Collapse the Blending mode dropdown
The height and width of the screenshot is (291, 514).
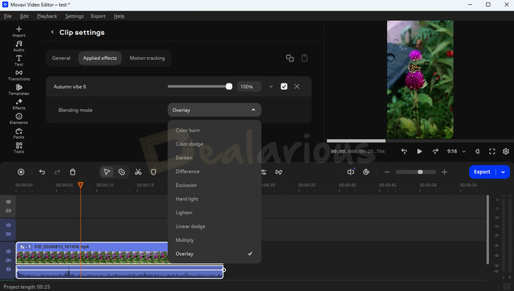(214, 110)
